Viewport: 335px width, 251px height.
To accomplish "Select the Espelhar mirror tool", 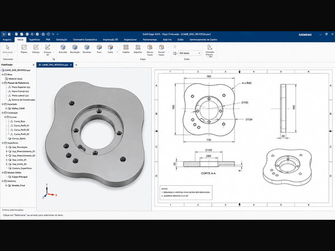I will click(x=138, y=49).
